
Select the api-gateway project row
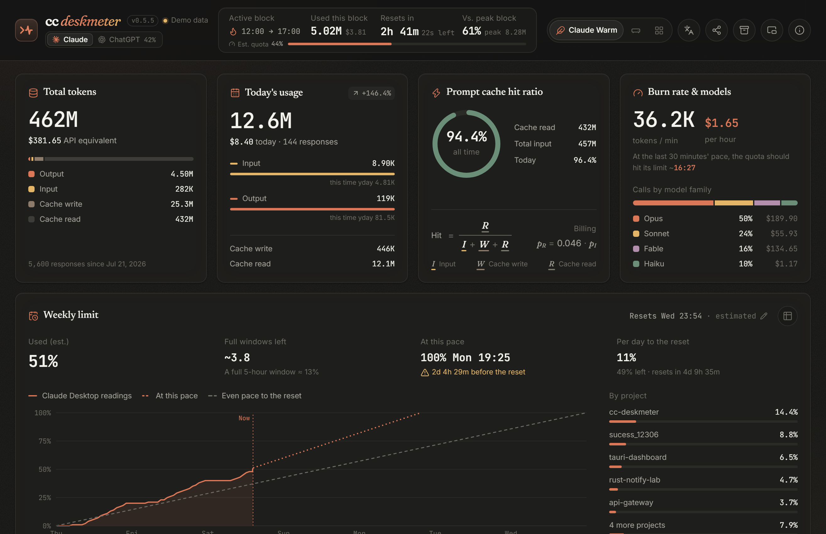(703, 506)
